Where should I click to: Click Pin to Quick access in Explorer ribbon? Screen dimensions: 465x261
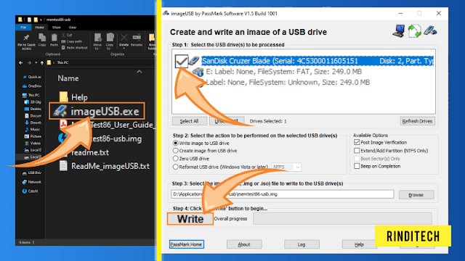coord(26,41)
